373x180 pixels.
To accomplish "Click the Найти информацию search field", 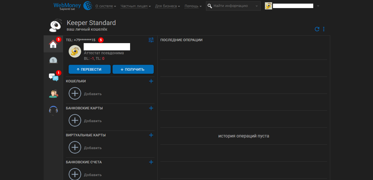I will coord(233,6).
